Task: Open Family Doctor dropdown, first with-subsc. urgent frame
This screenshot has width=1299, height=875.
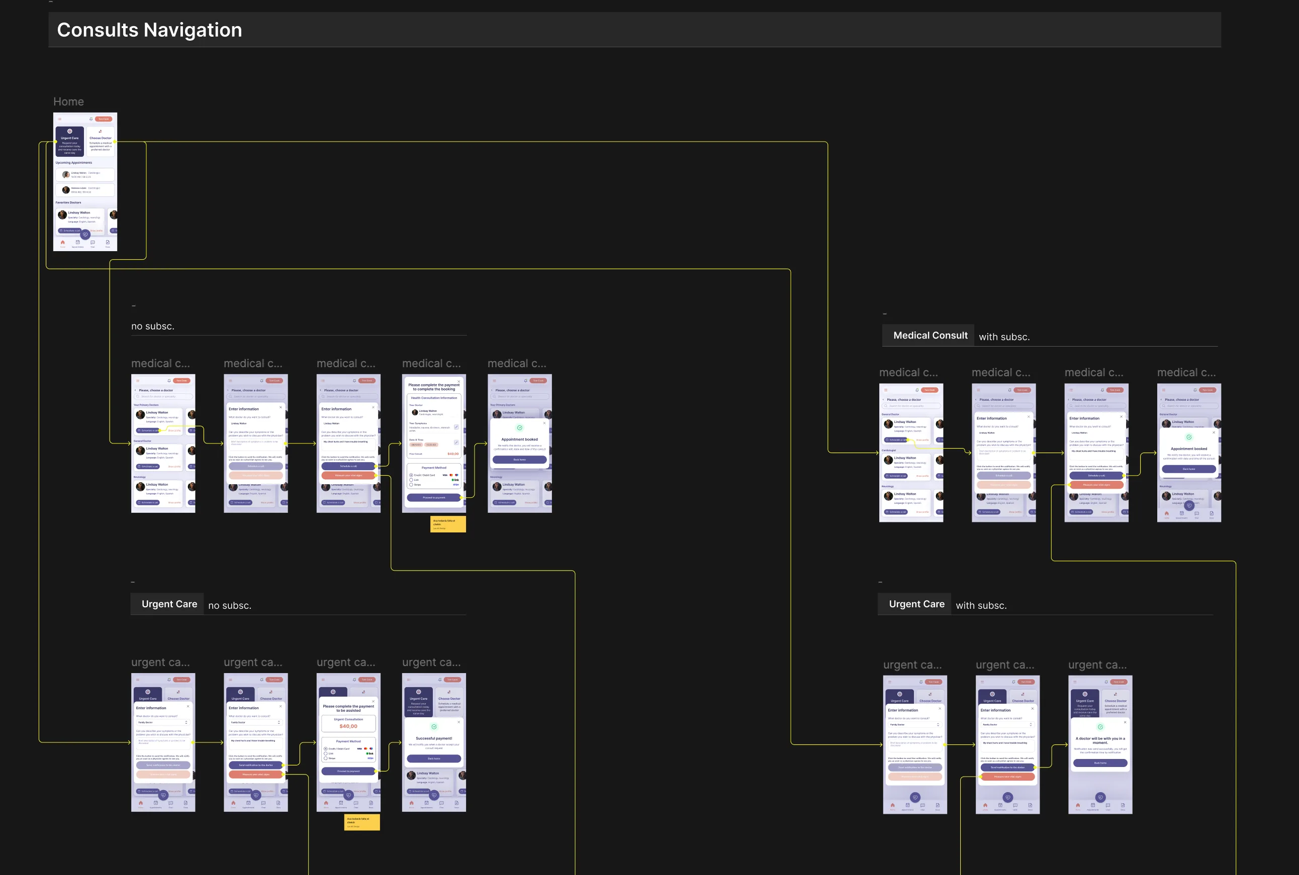Action: tap(915, 724)
